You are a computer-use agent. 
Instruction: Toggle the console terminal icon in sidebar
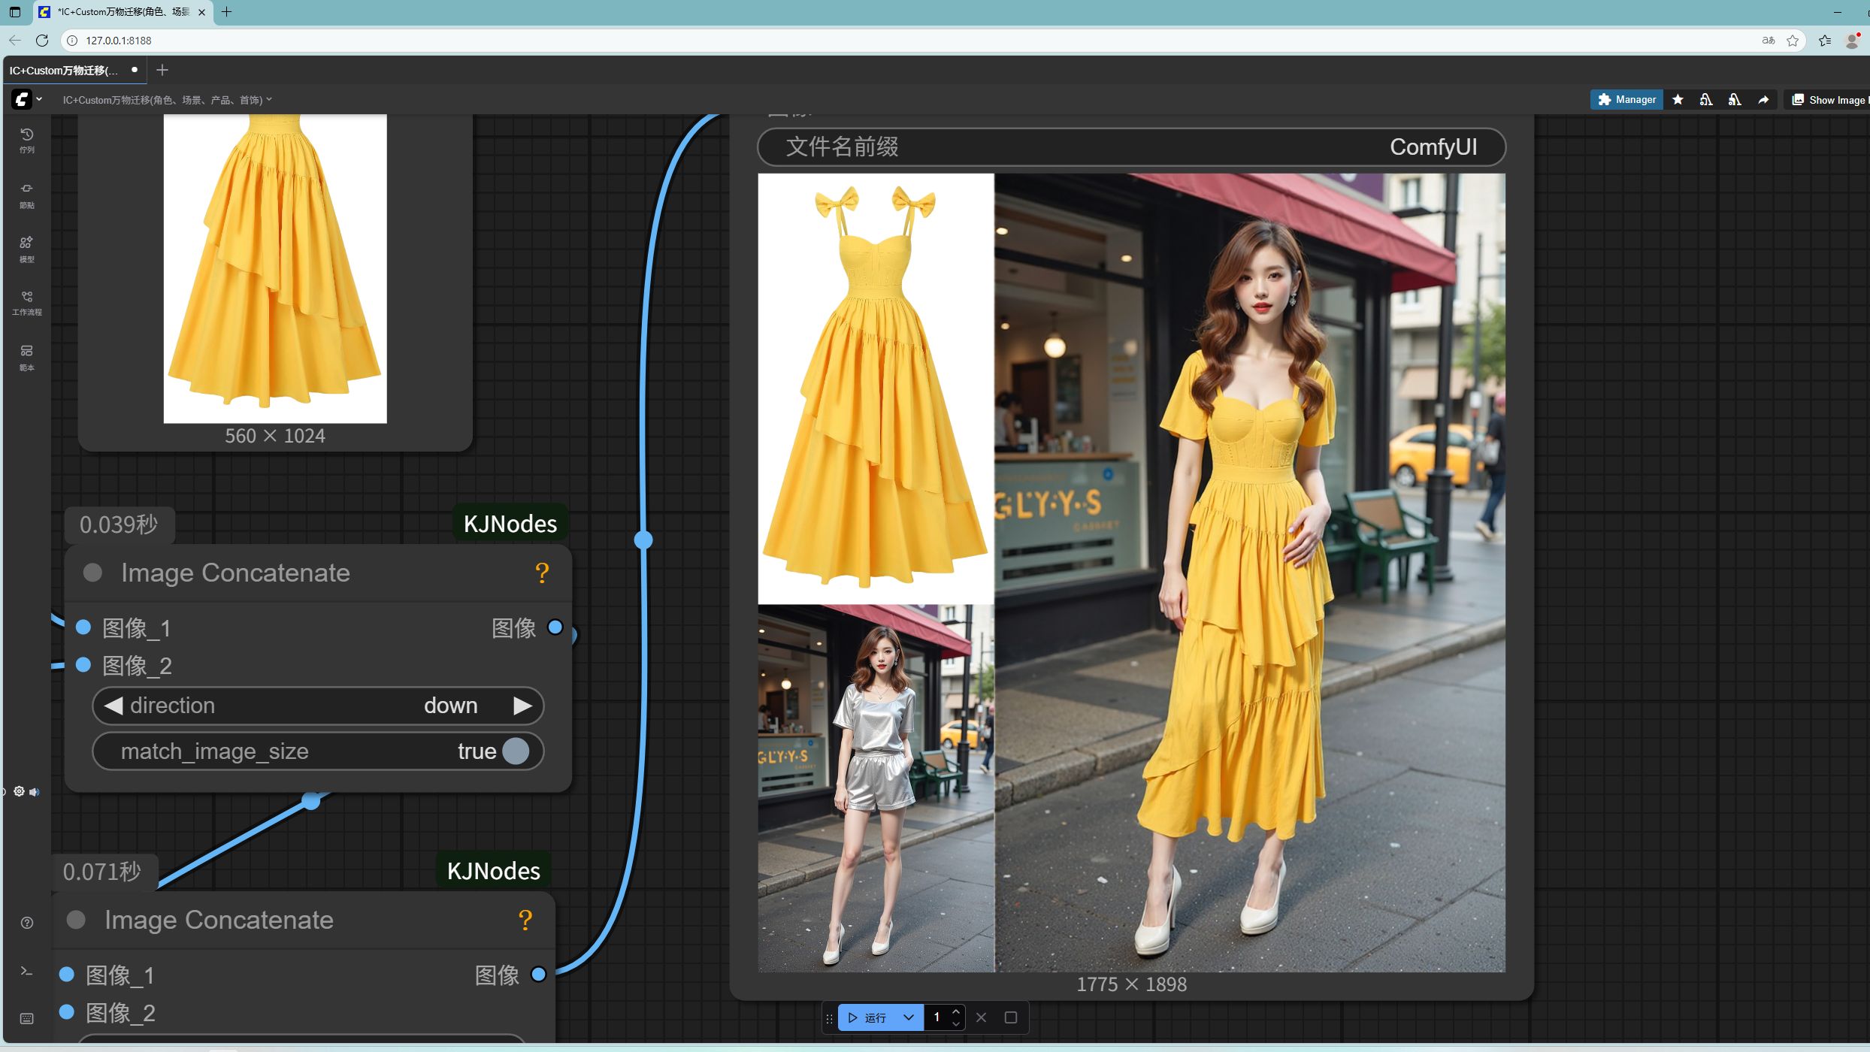pos(26,971)
